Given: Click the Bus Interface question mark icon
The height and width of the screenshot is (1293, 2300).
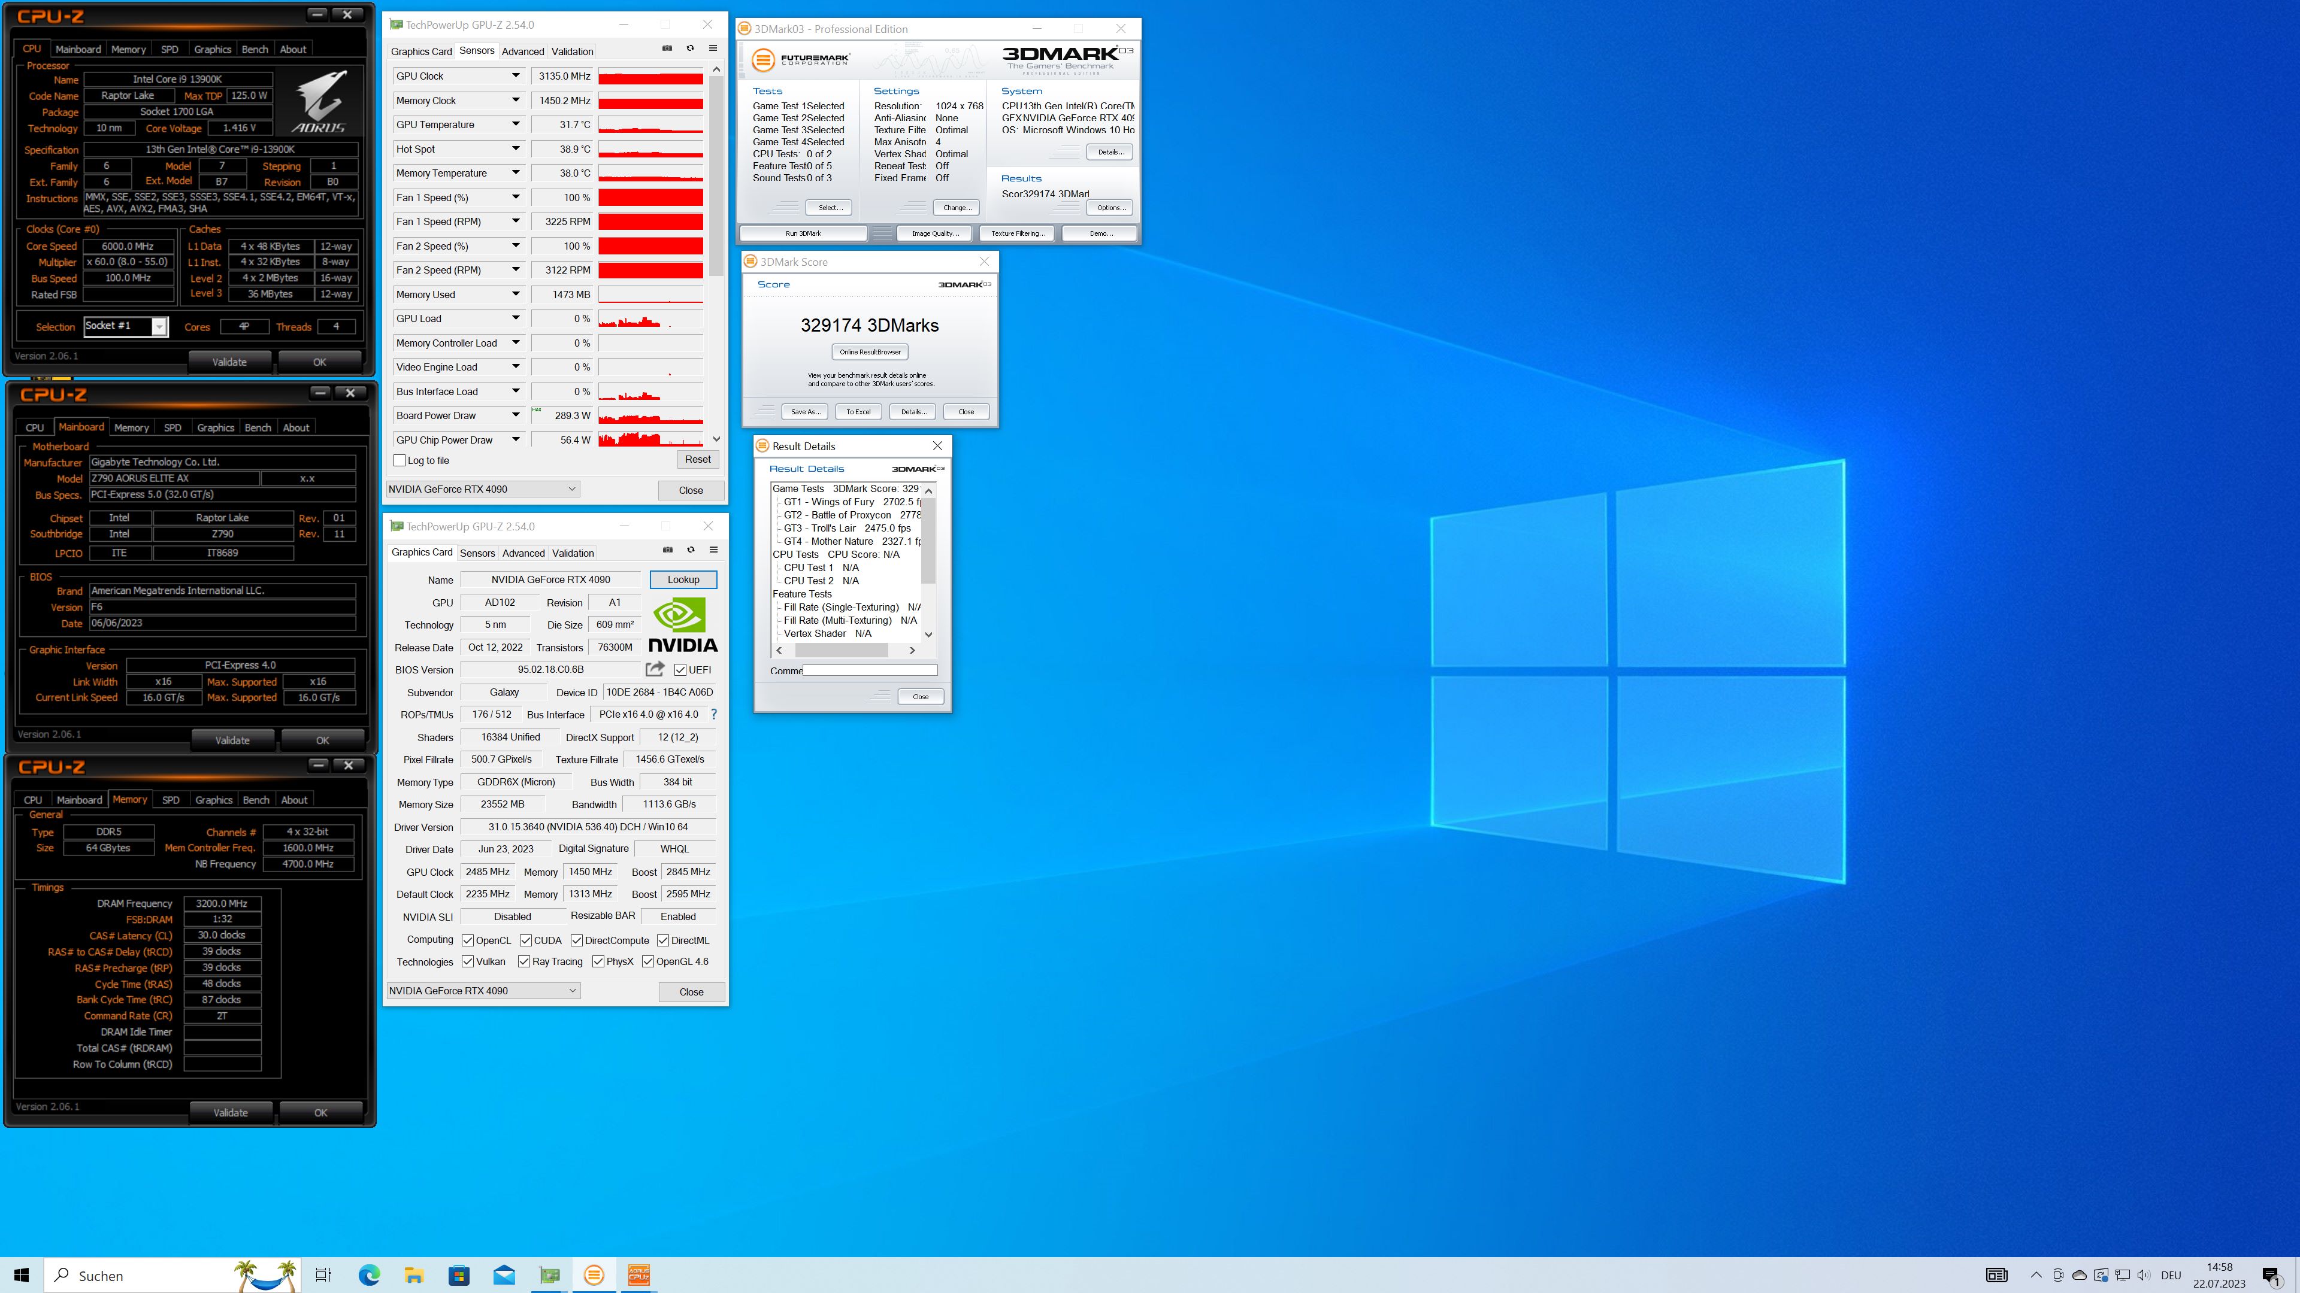Looking at the screenshot, I should click(x=713, y=714).
